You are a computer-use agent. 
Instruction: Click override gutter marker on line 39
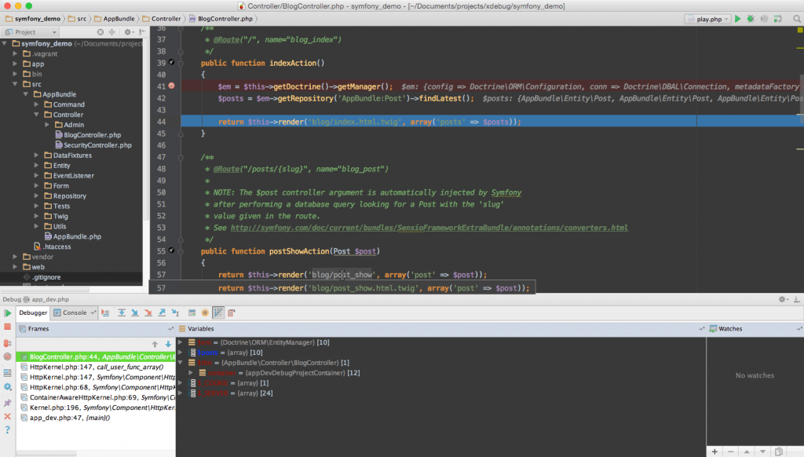[x=171, y=63]
